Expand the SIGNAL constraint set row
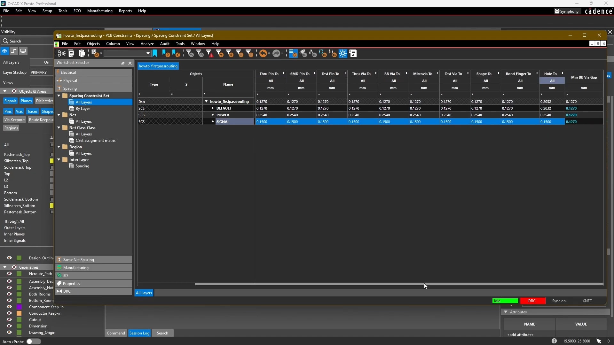 point(213,121)
